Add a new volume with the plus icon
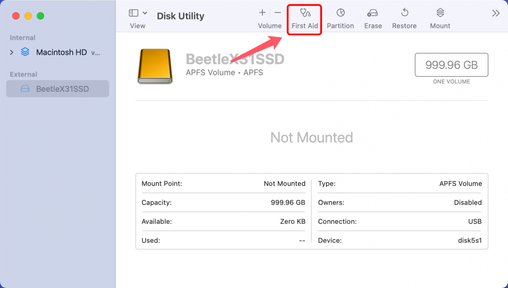The height and width of the screenshot is (288, 508). [x=262, y=13]
